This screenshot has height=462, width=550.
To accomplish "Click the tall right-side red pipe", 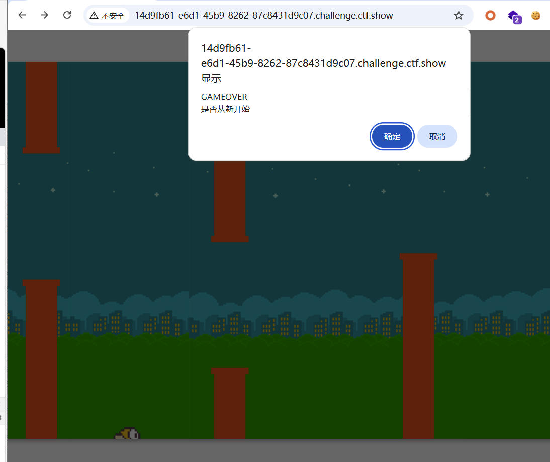I will 418,347.
